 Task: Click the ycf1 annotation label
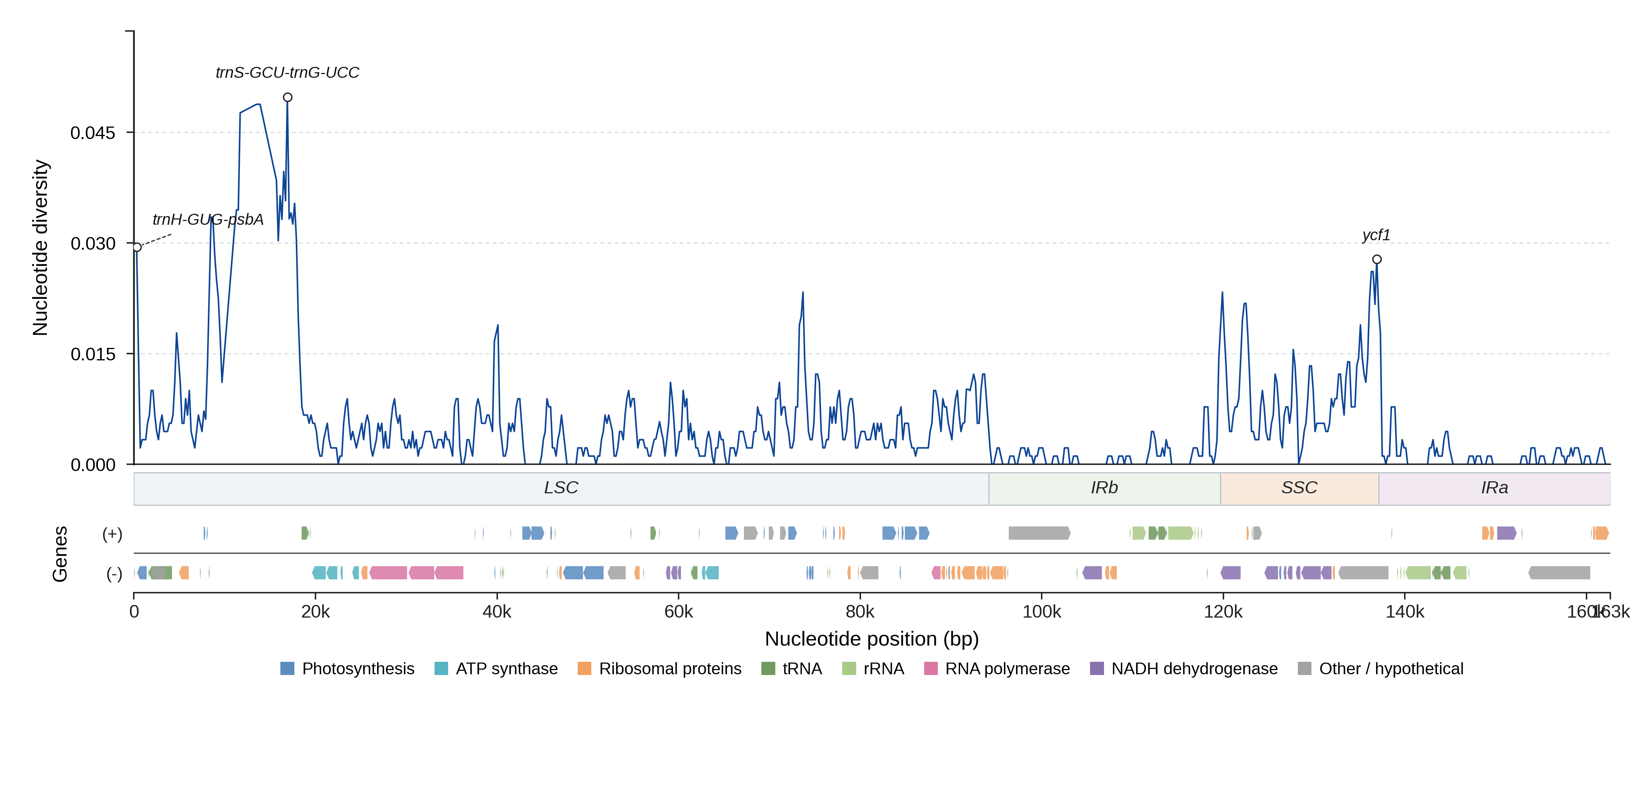1376,235
